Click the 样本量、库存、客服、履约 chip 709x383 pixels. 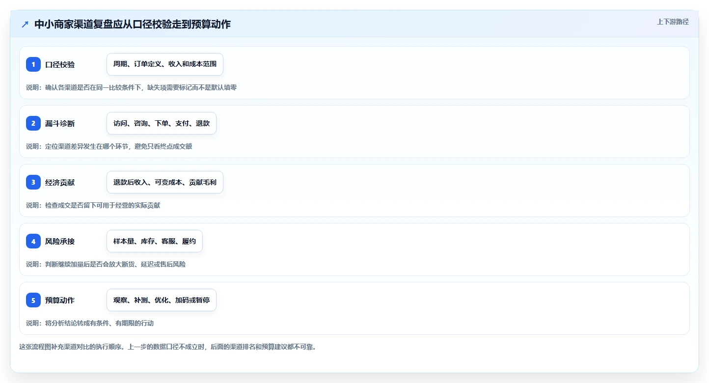155,241
